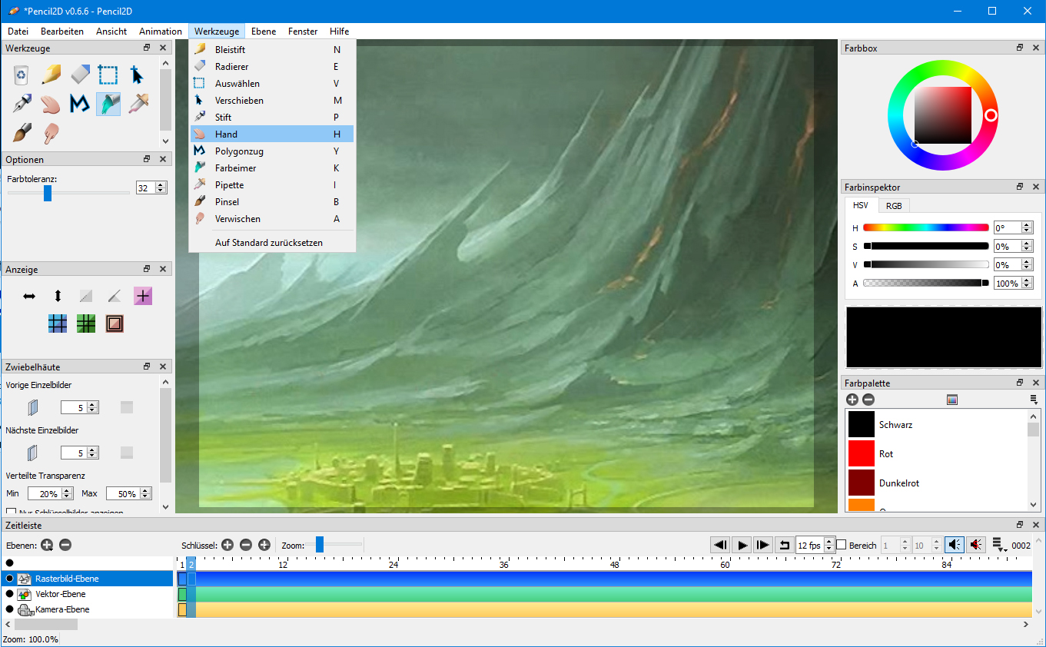1046x647 pixels.
Task: Close the Optionen panel
Action: [x=163, y=159]
